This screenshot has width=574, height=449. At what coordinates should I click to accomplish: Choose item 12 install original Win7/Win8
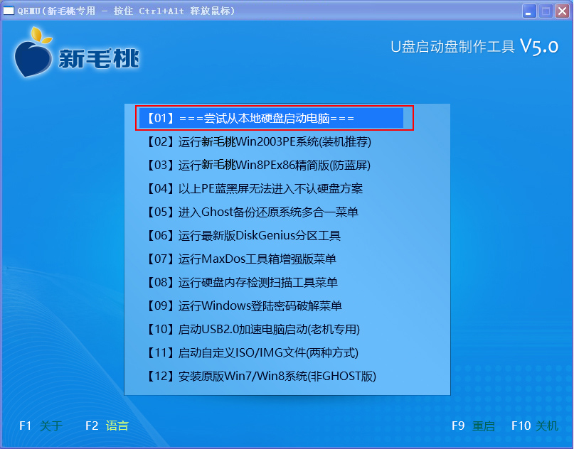[x=261, y=376]
